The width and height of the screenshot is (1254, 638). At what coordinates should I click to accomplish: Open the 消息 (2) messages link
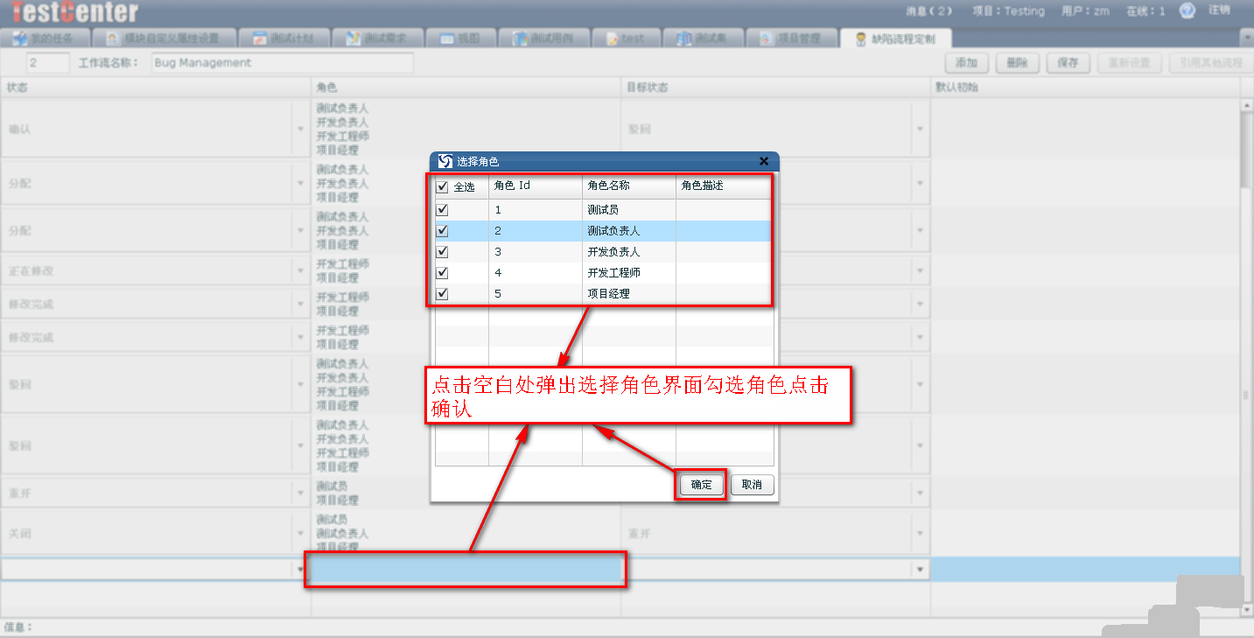click(x=929, y=11)
